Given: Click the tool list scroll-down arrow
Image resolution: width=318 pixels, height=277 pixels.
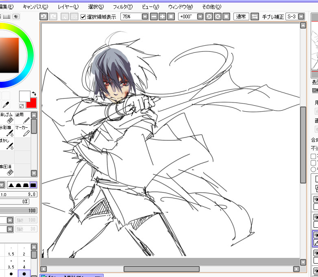Looking at the screenshot, I should point(34,173).
